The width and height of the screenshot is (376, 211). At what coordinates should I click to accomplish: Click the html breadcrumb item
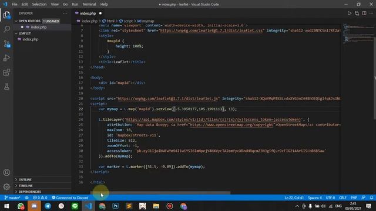pyautogui.click(x=108, y=21)
